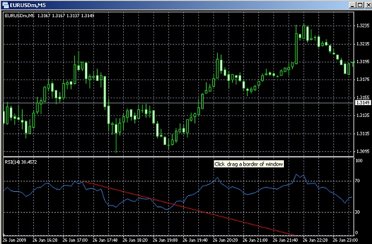Click the 1.3135 price scale label

click(363, 115)
